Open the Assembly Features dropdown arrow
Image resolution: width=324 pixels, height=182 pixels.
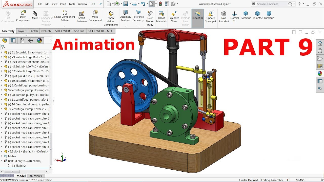[126, 26]
